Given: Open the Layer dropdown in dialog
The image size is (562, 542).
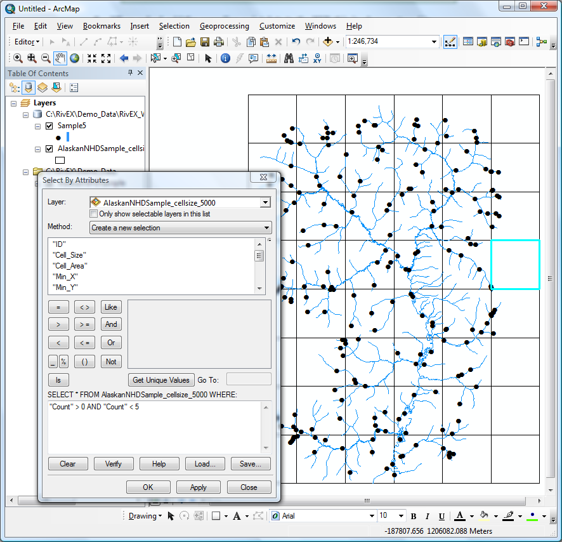Looking at the screenshot, I should [265, 202].
